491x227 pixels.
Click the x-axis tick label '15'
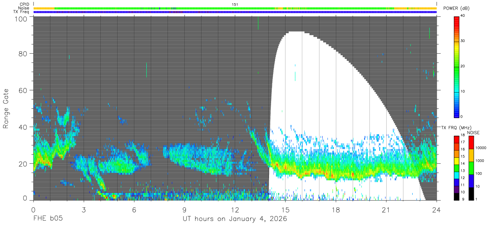(x=285, y=209)
